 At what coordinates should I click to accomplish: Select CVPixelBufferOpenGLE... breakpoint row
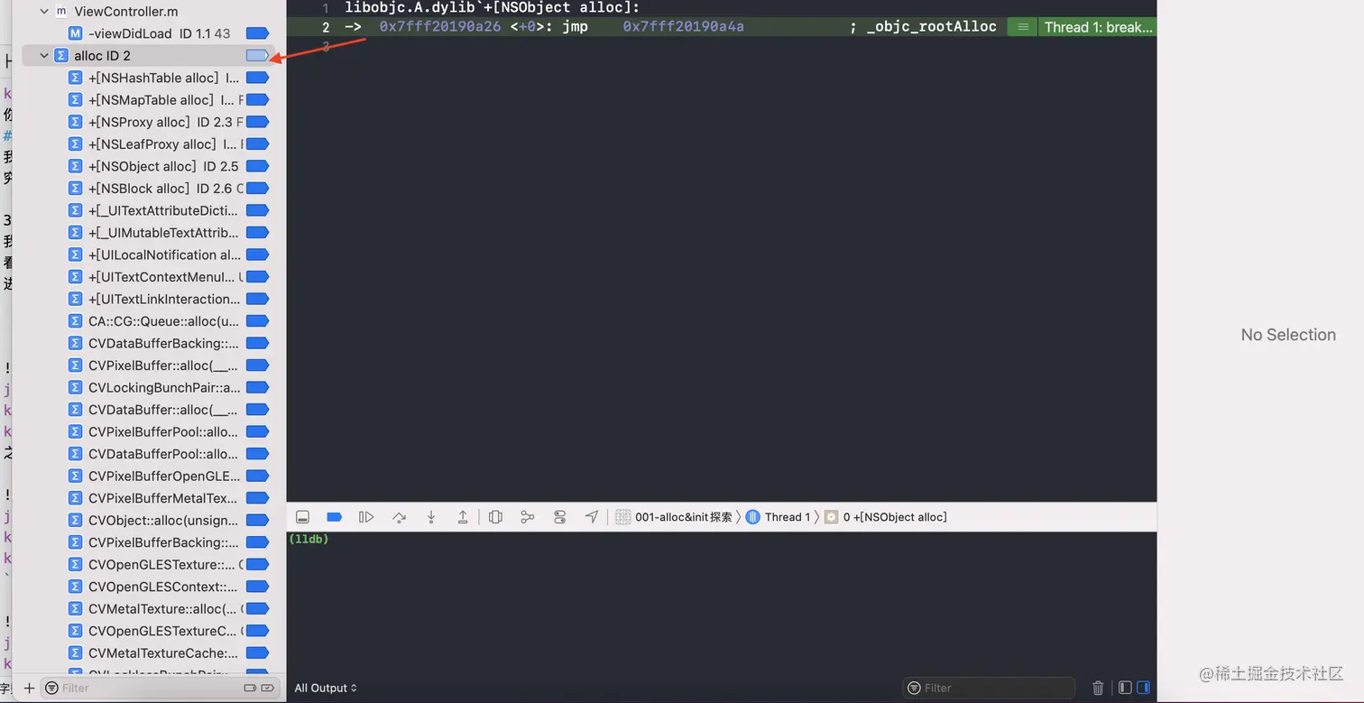click(x=149, y=476)
